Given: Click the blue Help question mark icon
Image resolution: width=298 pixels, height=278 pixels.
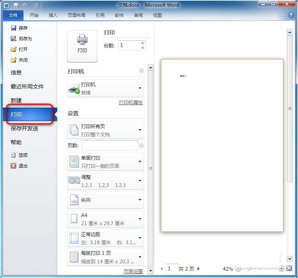Looking at the screenshot, I should point(291,15).
